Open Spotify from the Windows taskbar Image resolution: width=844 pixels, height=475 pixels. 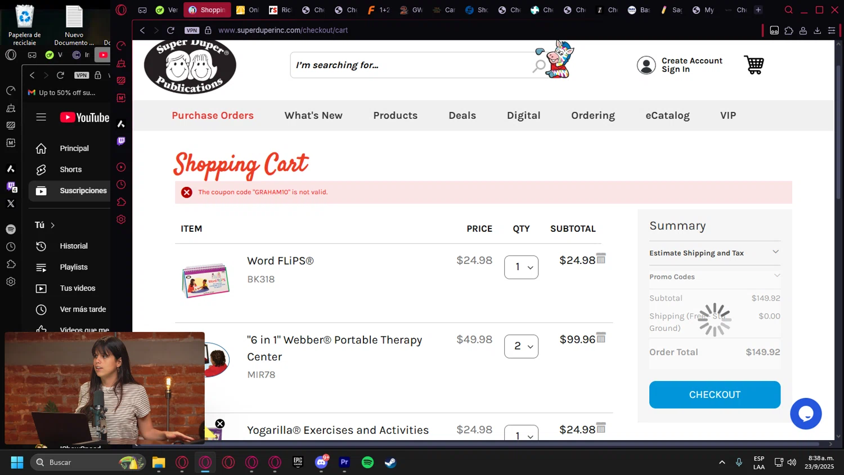(367, 462)
